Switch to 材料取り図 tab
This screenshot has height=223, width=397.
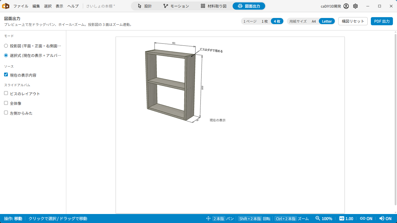[213, 6]
